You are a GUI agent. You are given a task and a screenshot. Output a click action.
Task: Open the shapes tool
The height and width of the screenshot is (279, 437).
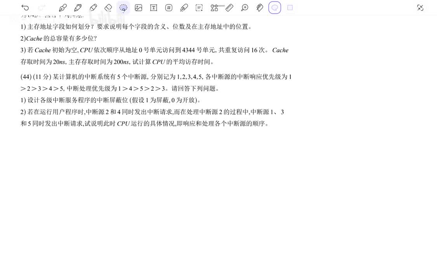coord(214,8)
